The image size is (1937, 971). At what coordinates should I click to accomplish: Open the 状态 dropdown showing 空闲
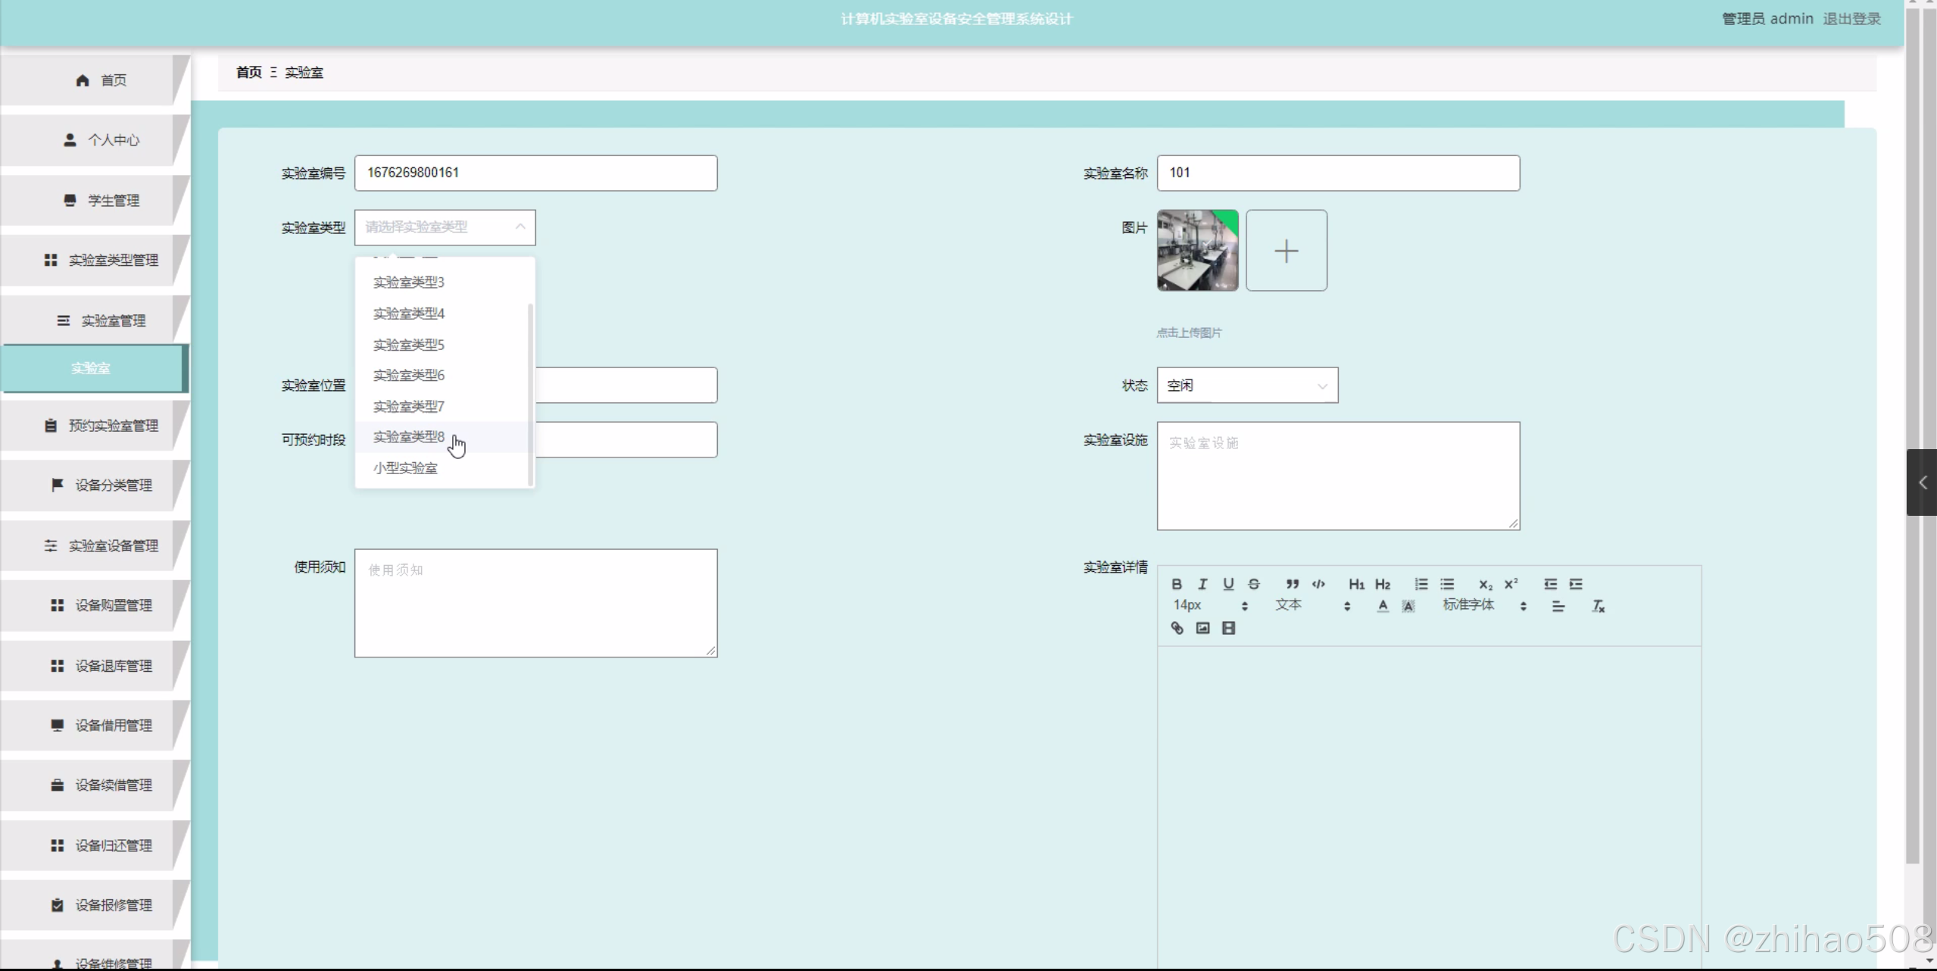[x=1246, y=386]
